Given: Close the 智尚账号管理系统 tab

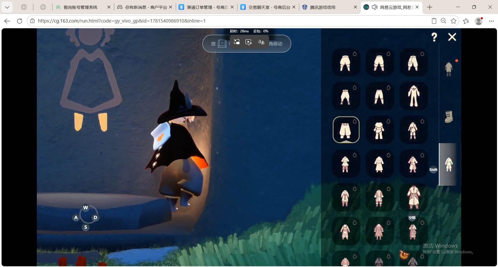Looking at the screenshot, I should pos(109,7).
